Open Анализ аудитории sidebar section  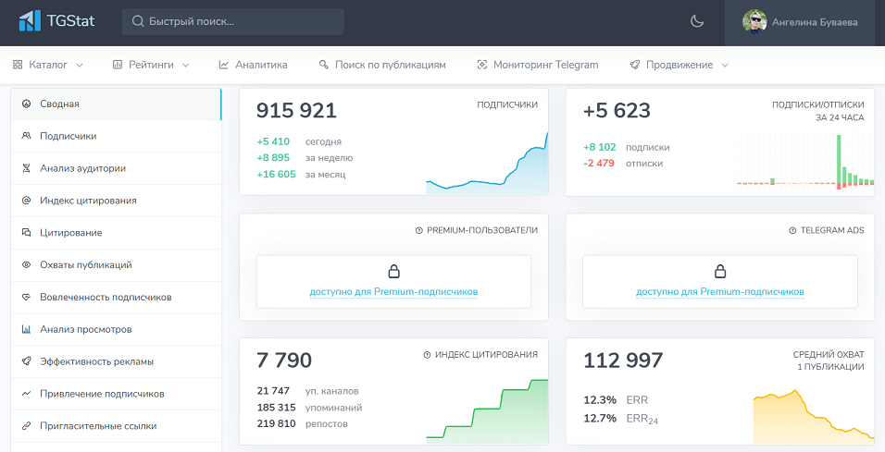[x=82, y=168]
